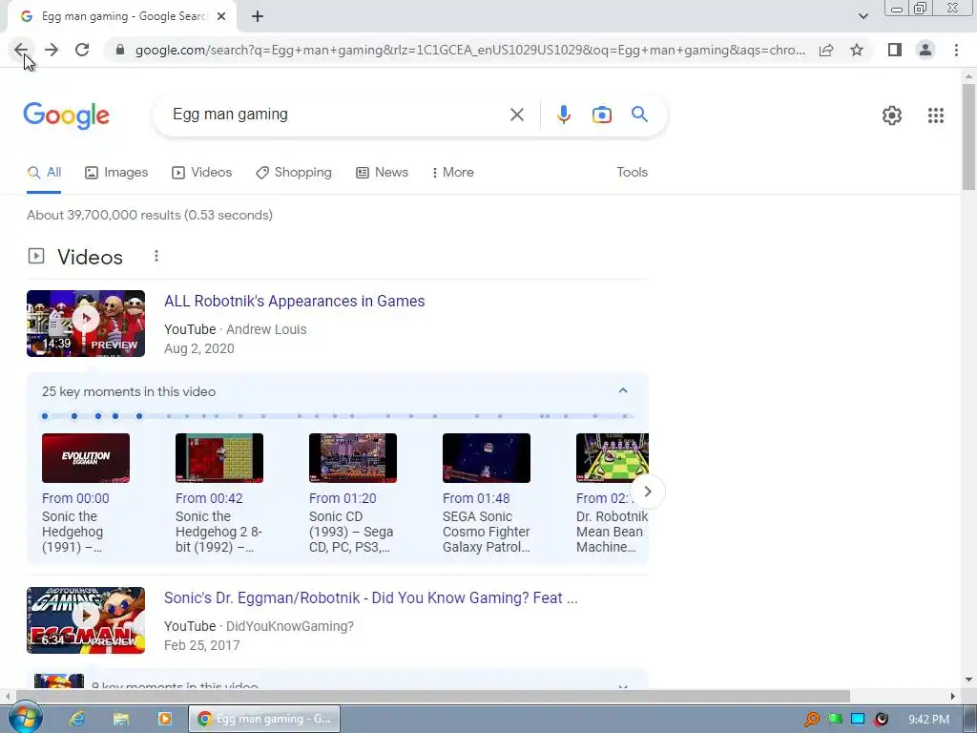The width and height of the screenshot is (977, 733).
Task: Jump to From 00:42 timestamp link
Action: pos(209,498)
